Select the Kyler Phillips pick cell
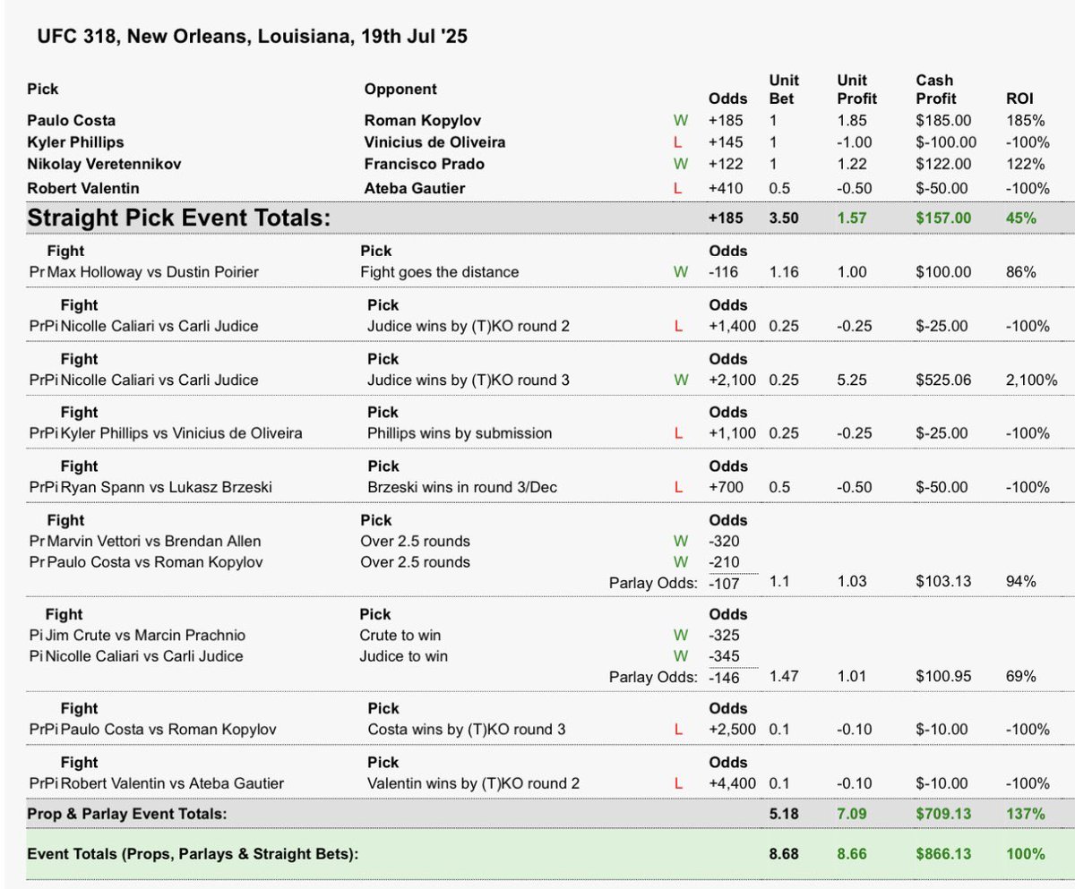The height and width of the screenshot is (889, 1075). 76,141
